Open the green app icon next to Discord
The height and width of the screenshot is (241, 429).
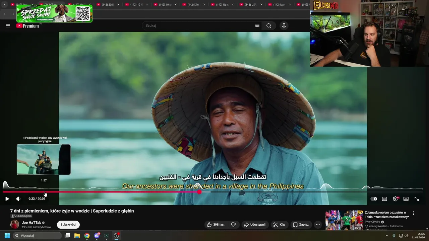tap(107, 236)
